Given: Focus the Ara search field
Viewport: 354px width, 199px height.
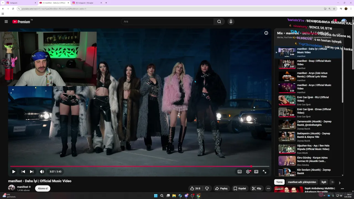Looking at the screenshot, I should click(167, 22).
